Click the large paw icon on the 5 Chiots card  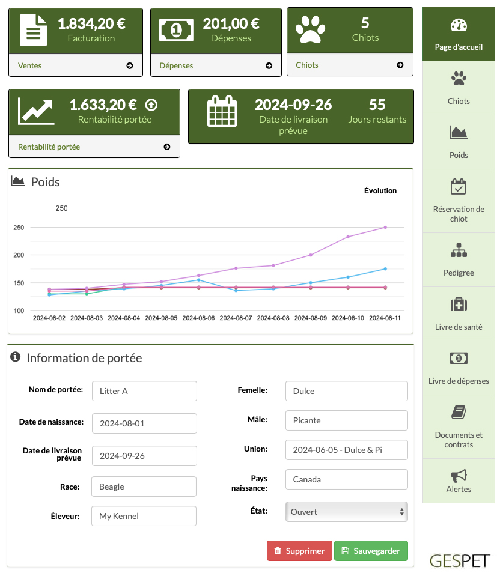tap(311, 29)
